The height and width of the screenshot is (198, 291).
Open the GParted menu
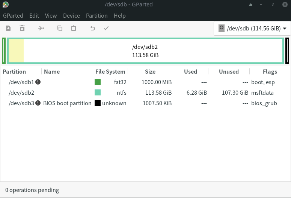[13, 16]
